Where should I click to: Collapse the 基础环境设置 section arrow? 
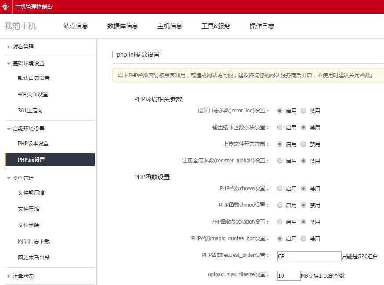click(x=8, y=64)
